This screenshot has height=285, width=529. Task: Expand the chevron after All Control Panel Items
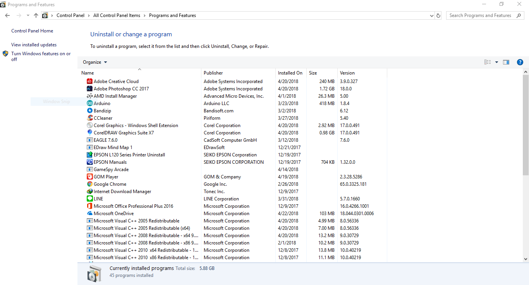click(x=144, y=15)
